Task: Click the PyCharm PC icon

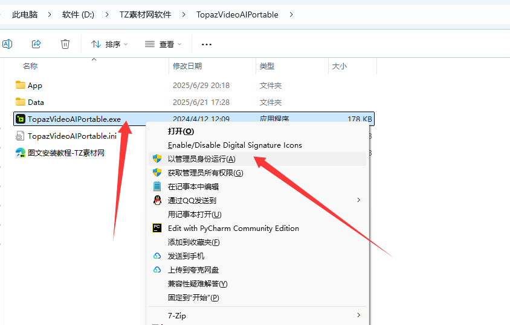Action: (157, 228)
